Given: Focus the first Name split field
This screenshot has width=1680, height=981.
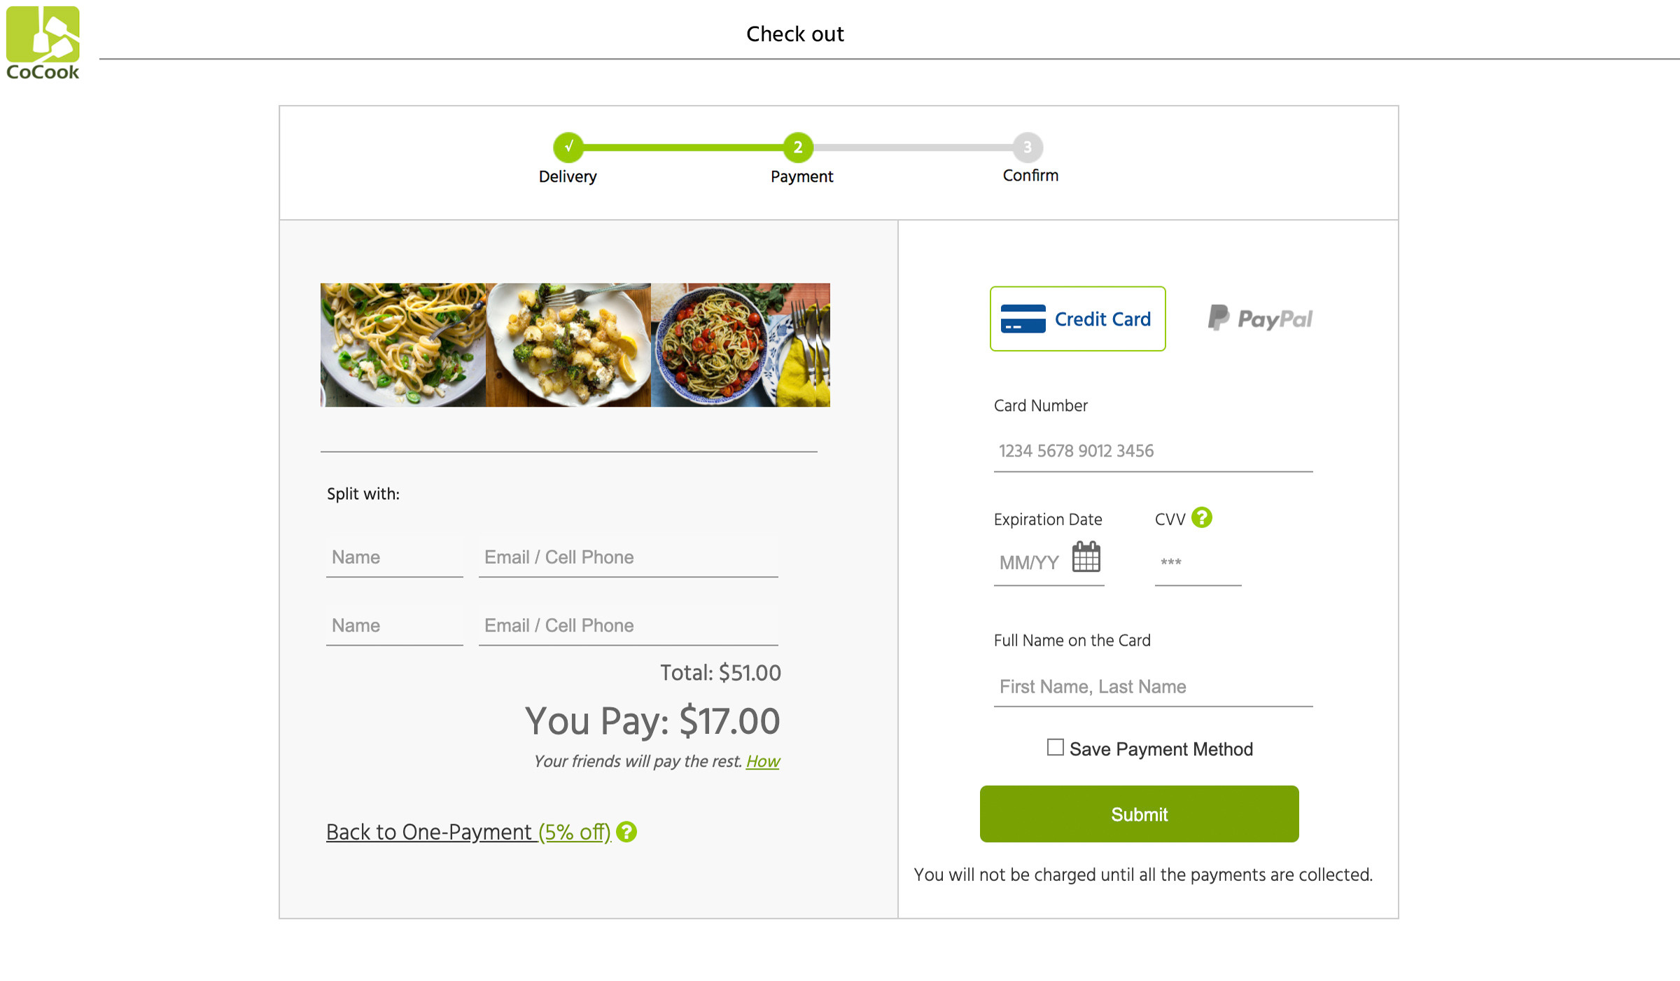Looking at the screenshot, I should pos(394,557).
